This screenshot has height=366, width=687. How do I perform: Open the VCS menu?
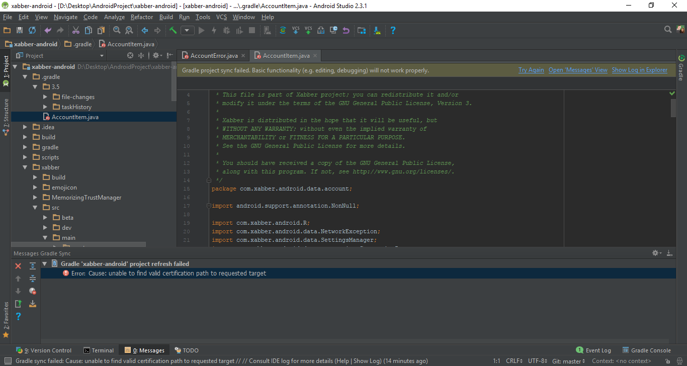pos(222,17)
